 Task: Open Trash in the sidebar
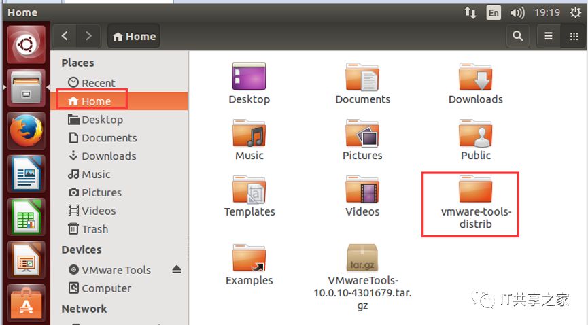(119, 229)
